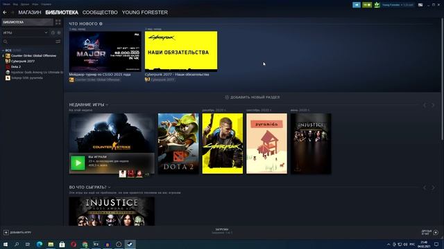Open the Вид menu

click(15, 4)
